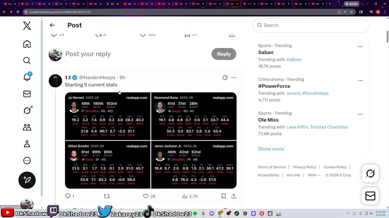Open Explore magnifier icon in sidebar
389x218 pixels.
tap(27, 61)
